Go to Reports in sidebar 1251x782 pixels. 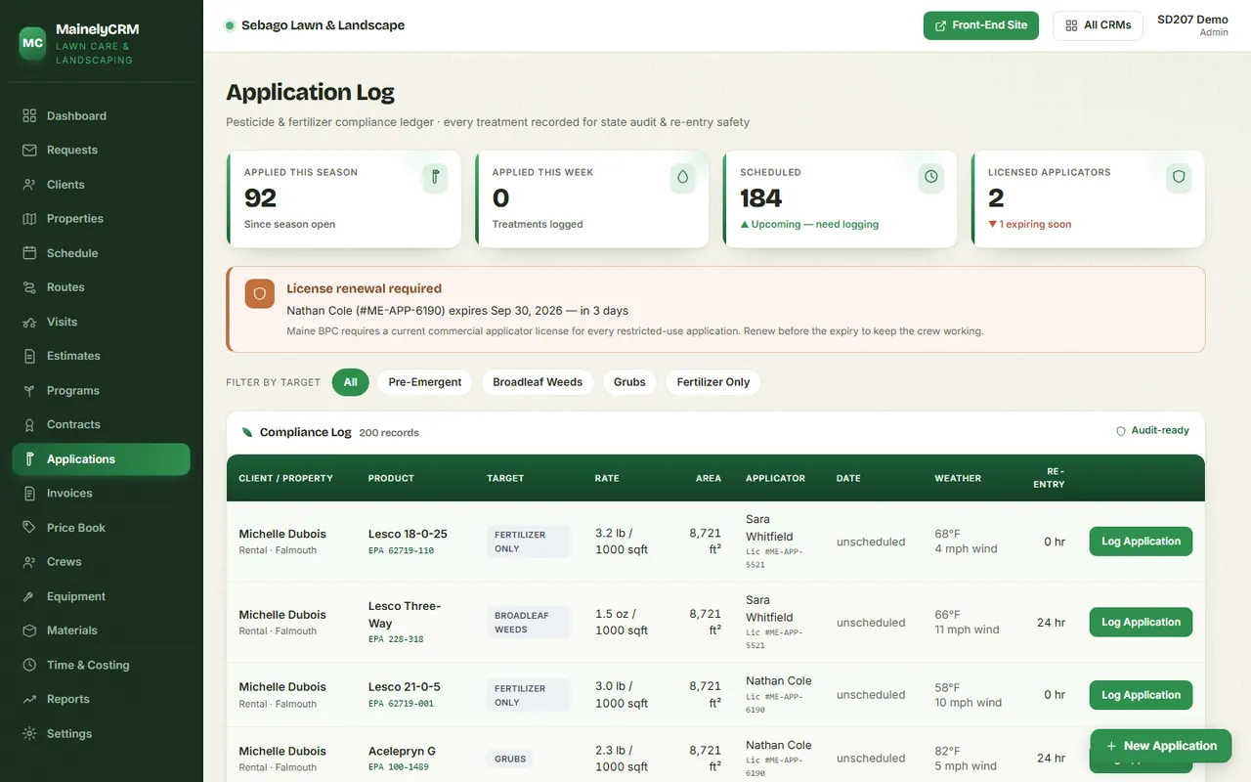coord(102,699)
